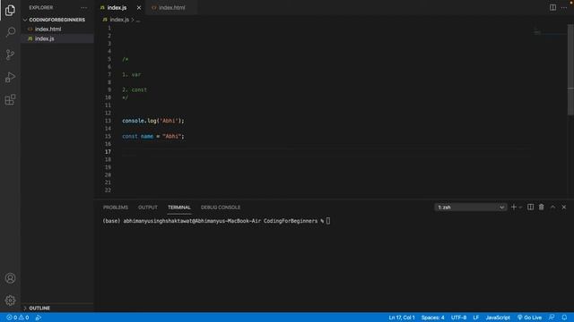This screenshot has width=574, height=322.
Task: Open the feedback icon in status bar
Action: click(552, 318)
